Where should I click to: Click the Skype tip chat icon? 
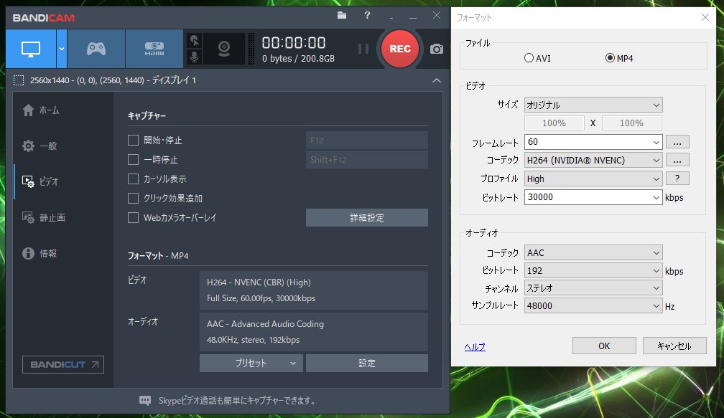[145, 401]
